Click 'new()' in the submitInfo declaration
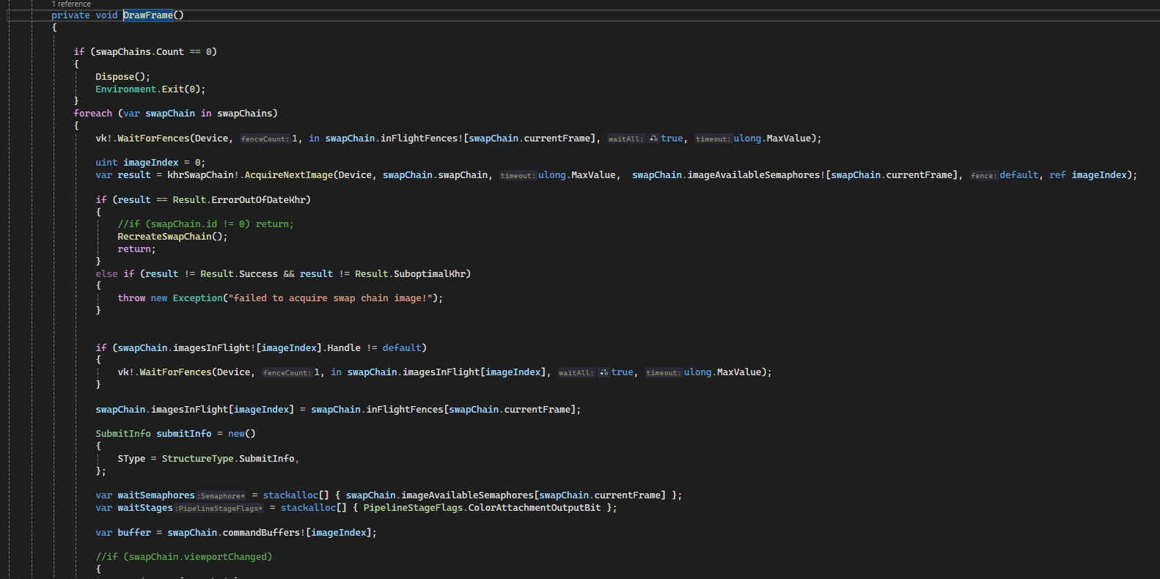 pos(242,434)
